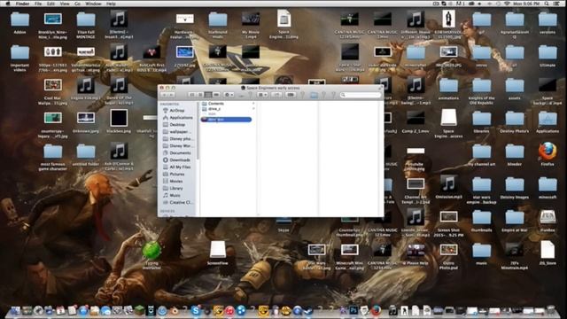Image resolution: width=567 pixels, height=319 pixels.
Task: Click the Finder search field
Action: tap(361, 95)
